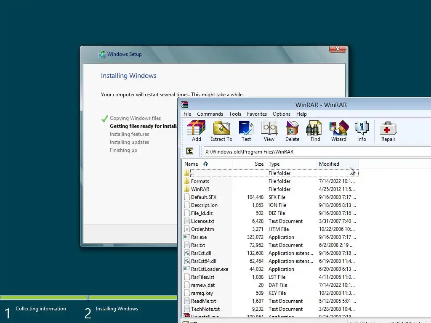Screen dimensions: 431x323
Task: Click the 7/14/2022 date for Formats
Action: pos(337,181)
